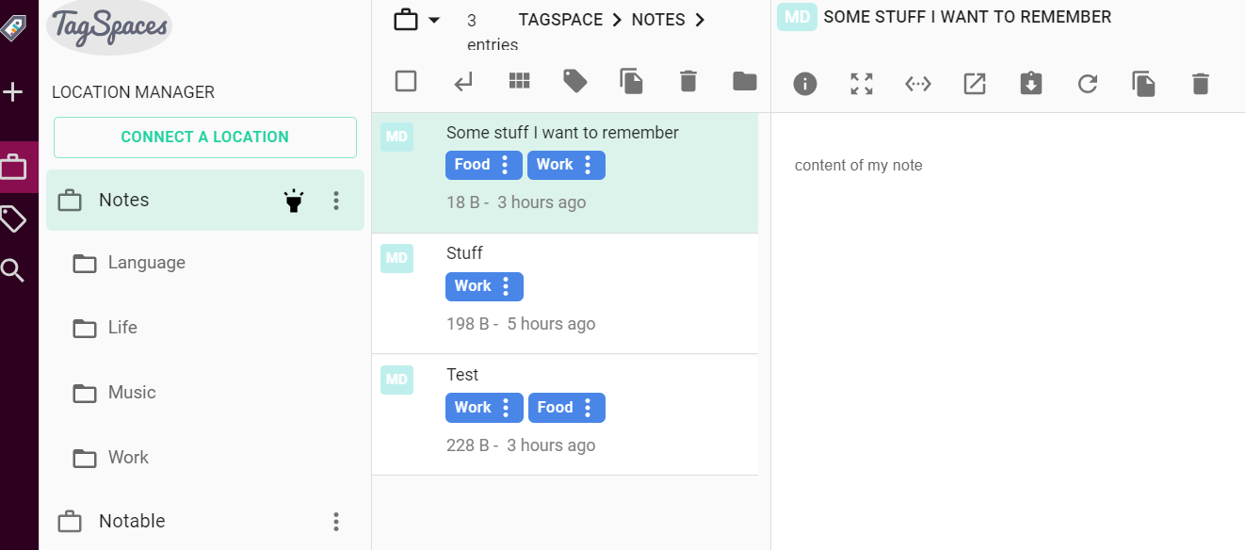Toggle fullscreen preview of the opened note
The height and width of the screenshot is (550, 1245).
[861, 84]
